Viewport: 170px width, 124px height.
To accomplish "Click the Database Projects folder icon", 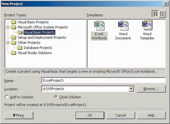I will tap(20, 48).
